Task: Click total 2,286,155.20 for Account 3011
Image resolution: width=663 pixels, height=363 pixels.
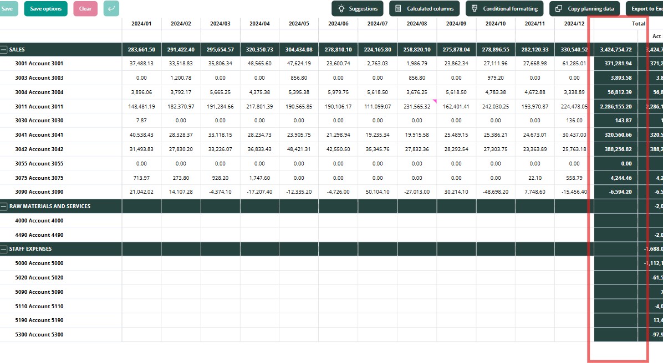Action: coord(616,107)
